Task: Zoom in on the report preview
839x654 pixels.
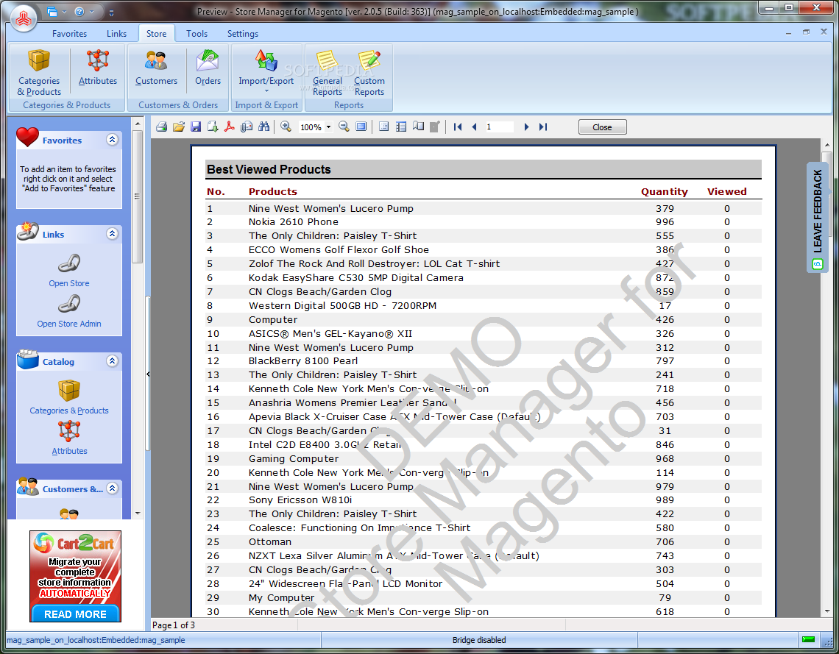Action: point(286,127)
